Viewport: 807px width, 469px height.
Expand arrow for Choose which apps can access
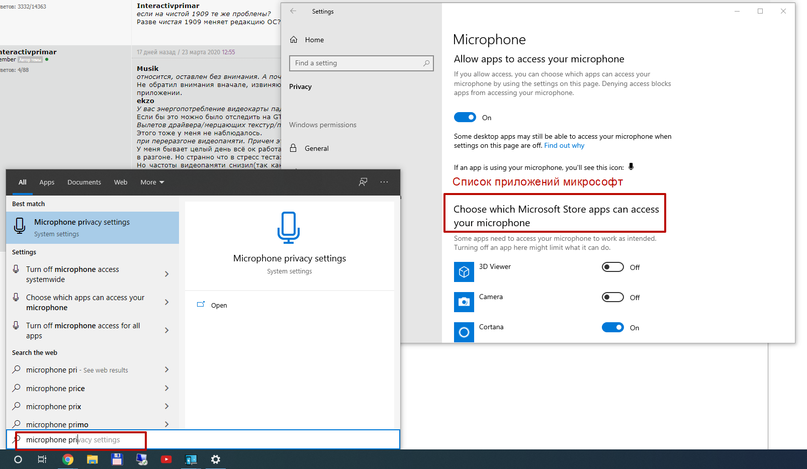167,302
